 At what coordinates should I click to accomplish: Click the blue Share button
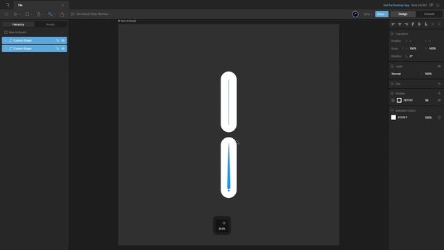382,14
